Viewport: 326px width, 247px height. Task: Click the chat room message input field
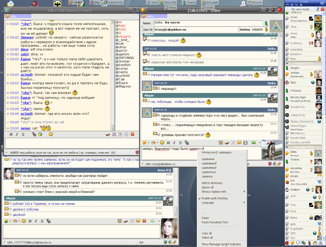pyautogui.click(x=72, y=143)
